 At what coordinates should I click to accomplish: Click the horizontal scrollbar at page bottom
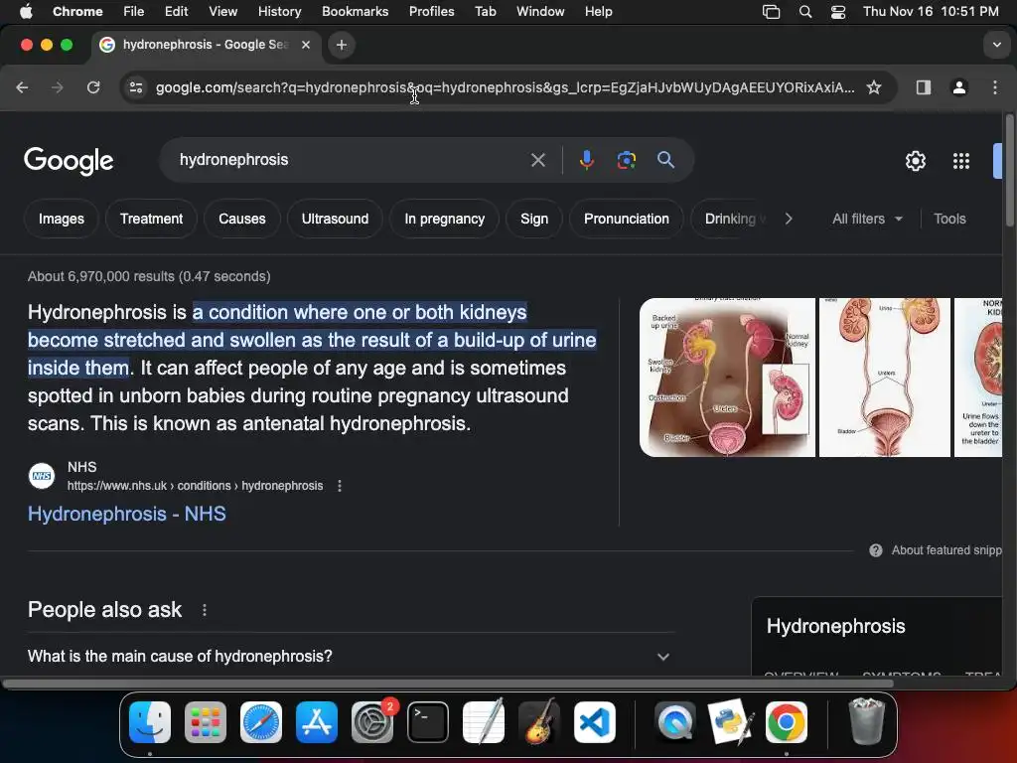[448, 684]
